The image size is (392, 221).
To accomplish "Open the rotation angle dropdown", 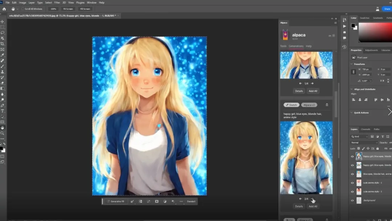I will [x=371, y=81].
